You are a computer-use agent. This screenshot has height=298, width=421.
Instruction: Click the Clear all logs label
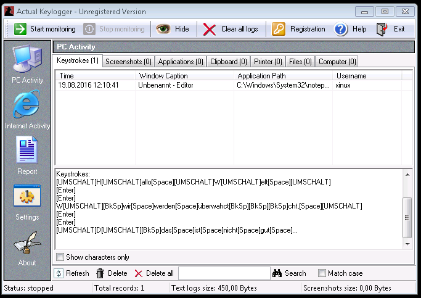point(240,29)
